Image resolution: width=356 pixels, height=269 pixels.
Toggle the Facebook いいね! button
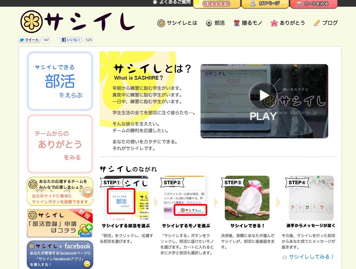coord(71,40)
